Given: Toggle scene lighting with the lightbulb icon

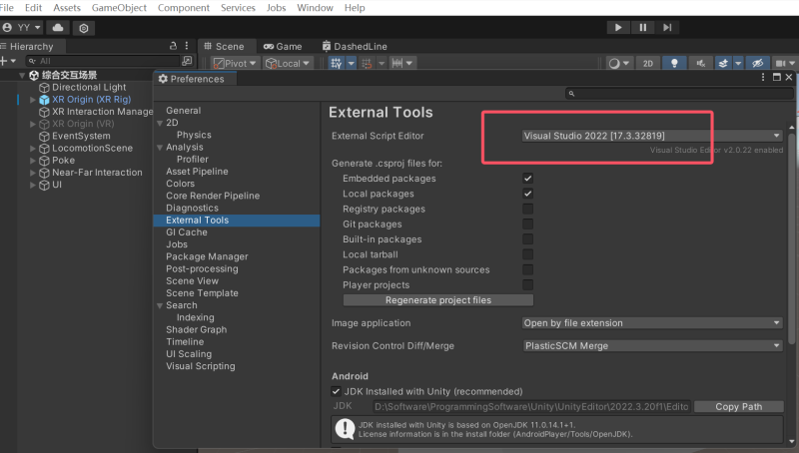Looking at the screenshot, I should [676, 63].
